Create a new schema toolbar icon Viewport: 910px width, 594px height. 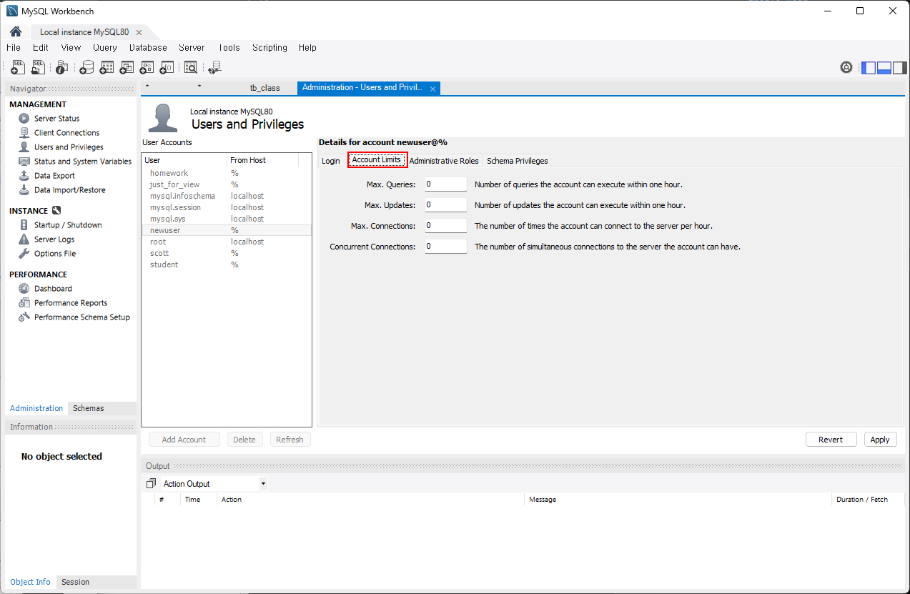pos(86,67)
